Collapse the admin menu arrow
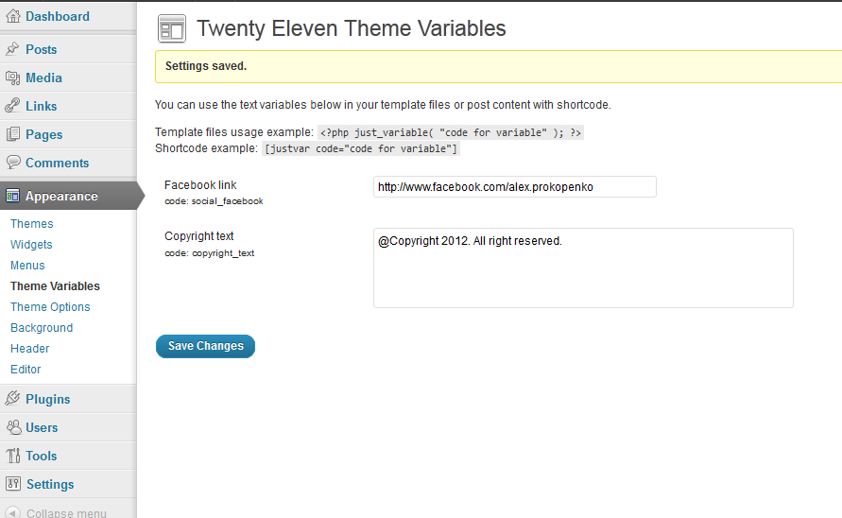Screen dimensions: 842x518 (13, 512)
